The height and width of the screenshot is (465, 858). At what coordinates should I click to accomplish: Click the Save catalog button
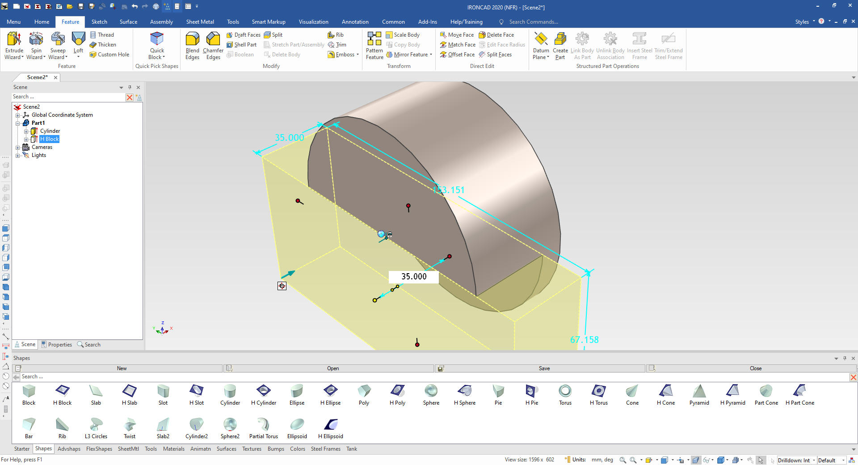544,368
